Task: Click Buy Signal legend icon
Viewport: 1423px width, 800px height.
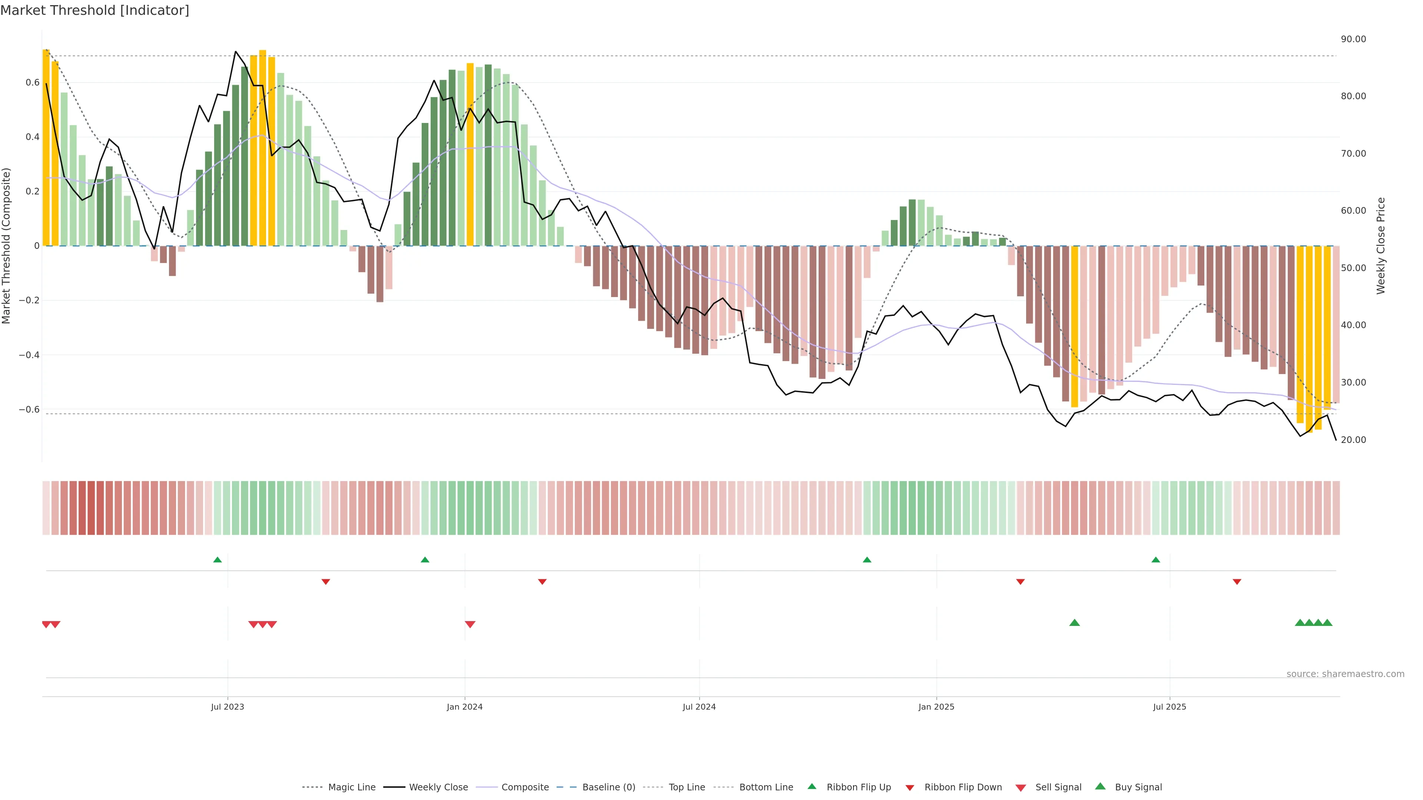Action: pos(1100,787)
